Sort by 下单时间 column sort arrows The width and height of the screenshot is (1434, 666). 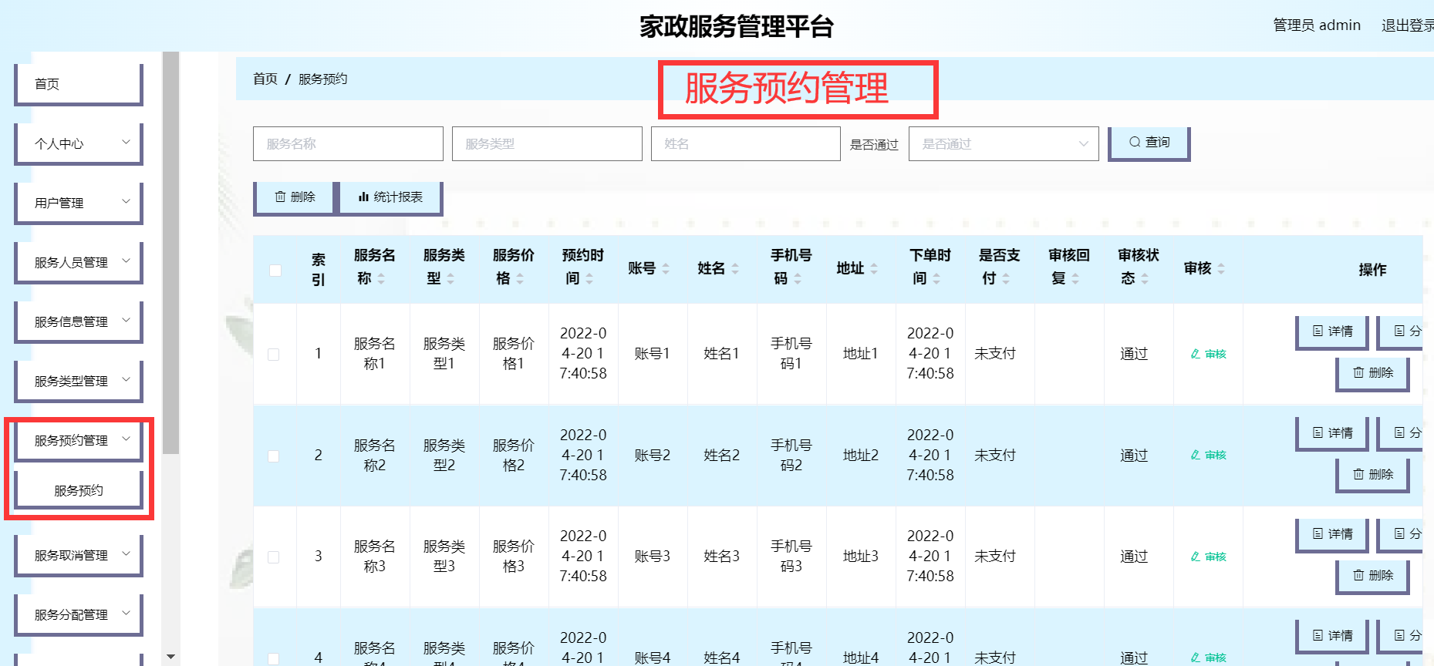tap(936, 278)
